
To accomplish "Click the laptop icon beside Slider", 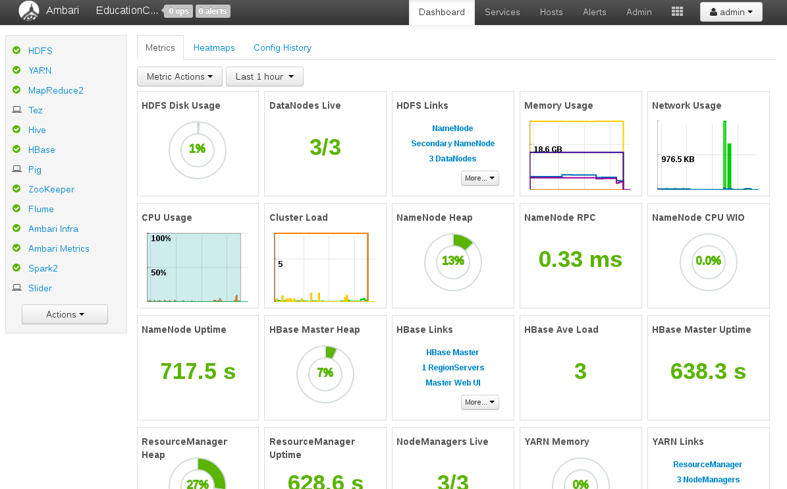I will 16,287.
